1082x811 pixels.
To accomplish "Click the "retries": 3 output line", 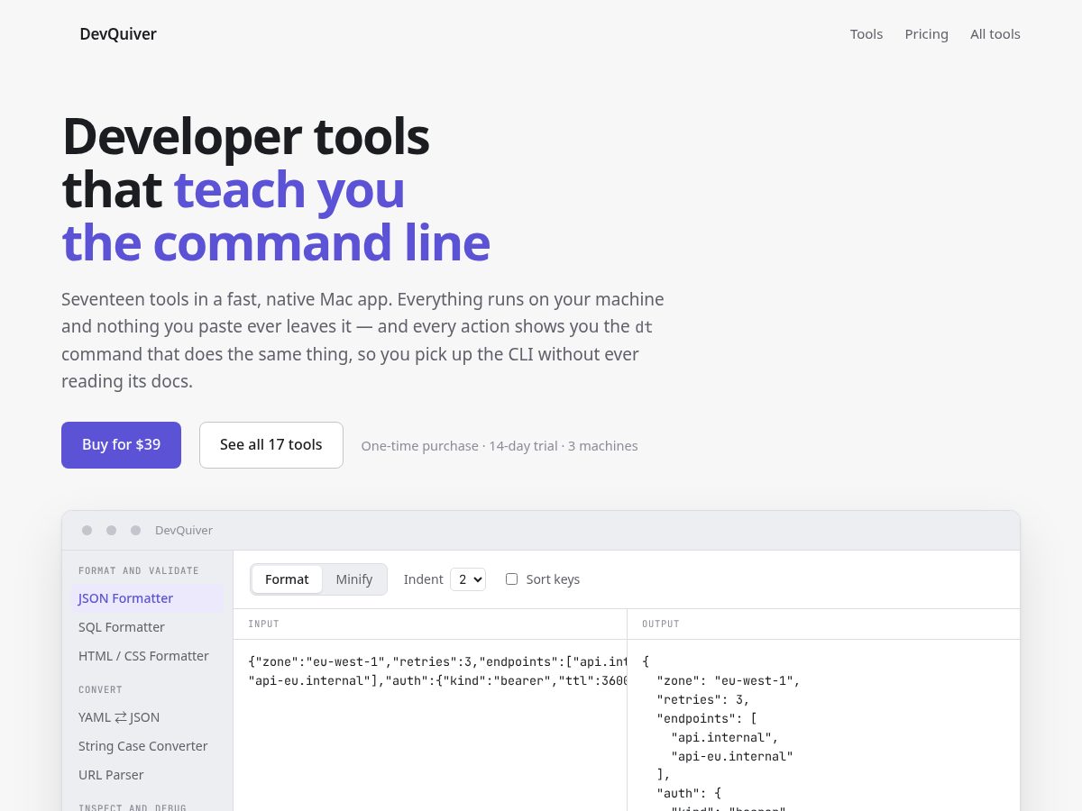I will [703, 699].
